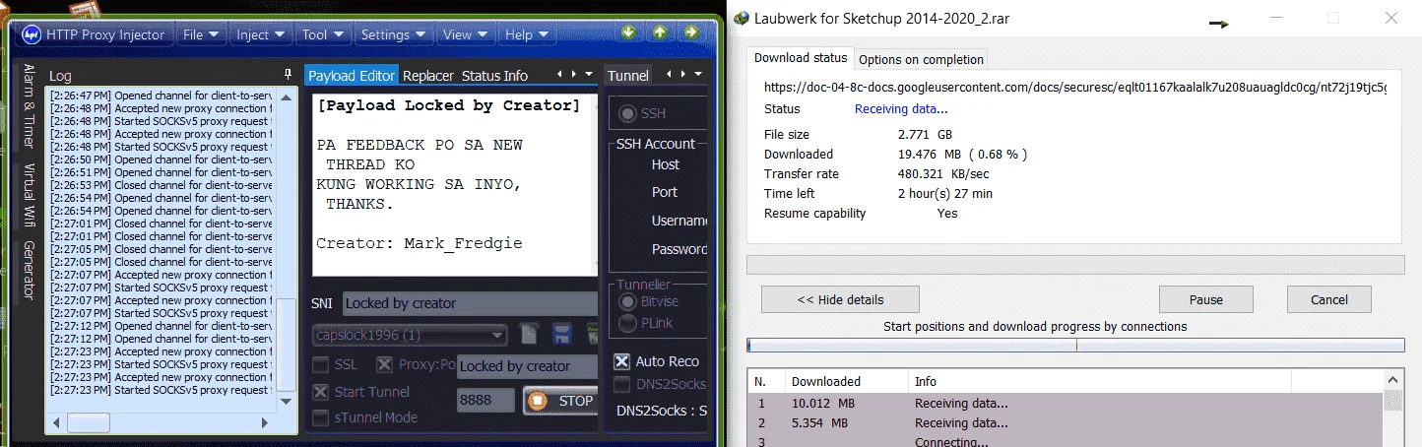Select the SSH radio button
This screenshot has width=1422, height=447.
pos(626,114)
